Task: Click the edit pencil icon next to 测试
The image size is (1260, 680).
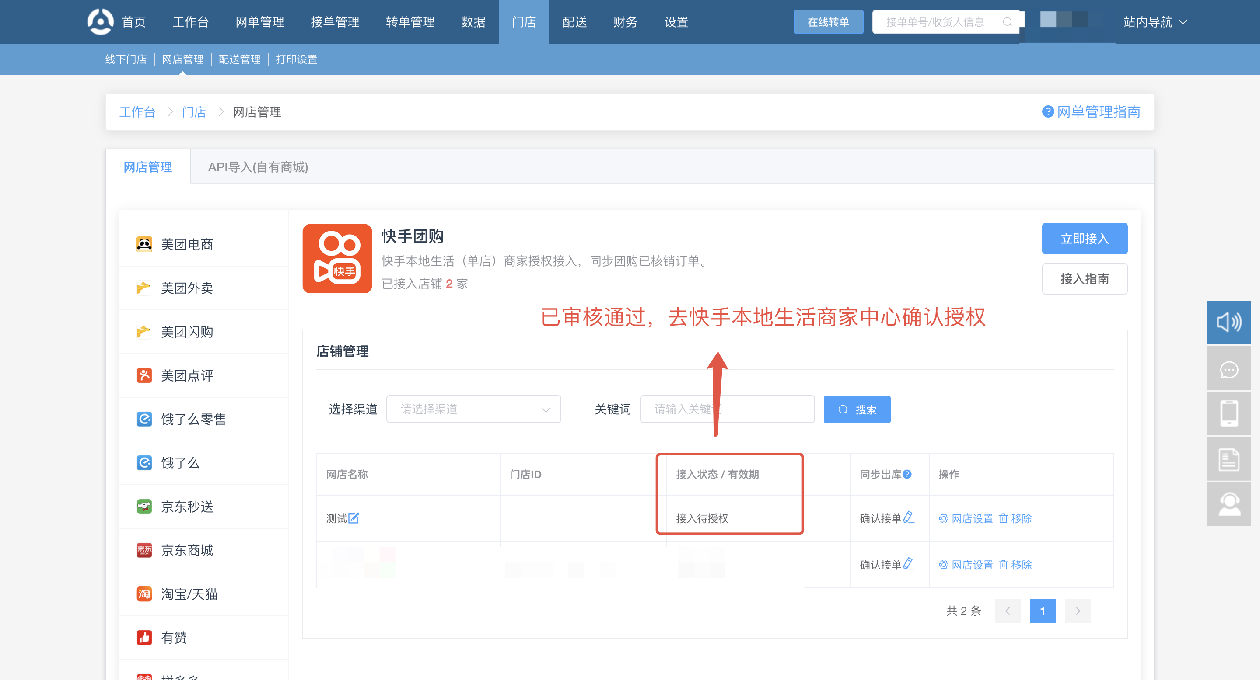Action: 353,518
